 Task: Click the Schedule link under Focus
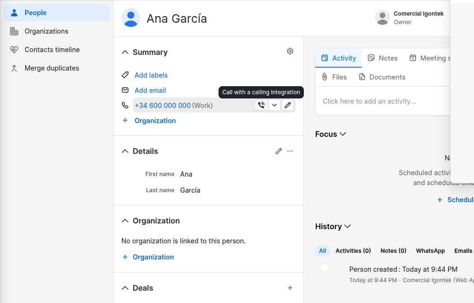tap(456, 200)
